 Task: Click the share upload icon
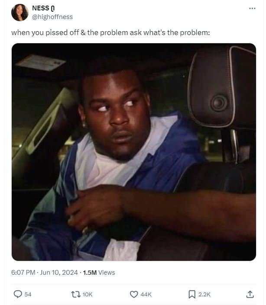[250, 294]
